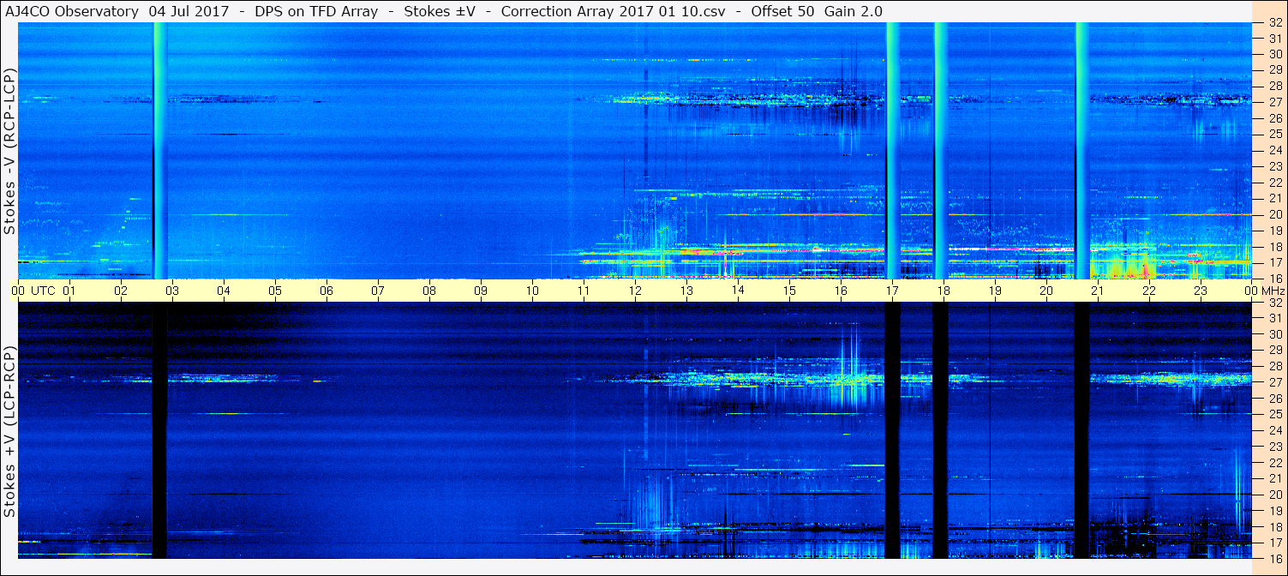Click the "Stokes ±V" title segment
This screenshot has height=576, width=1288.
[440, 11]
